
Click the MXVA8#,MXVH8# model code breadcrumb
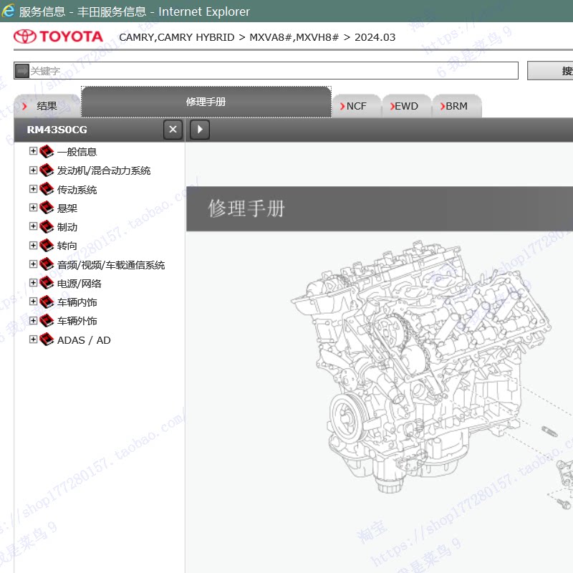click(x=294, y=37)
